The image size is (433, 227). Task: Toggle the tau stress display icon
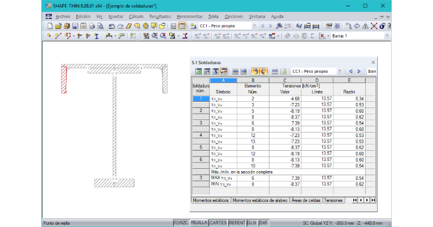pyautogui.click(x=246, y=36)
